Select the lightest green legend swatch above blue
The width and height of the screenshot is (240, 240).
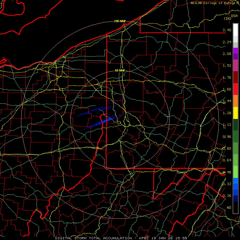click(235, 172)
